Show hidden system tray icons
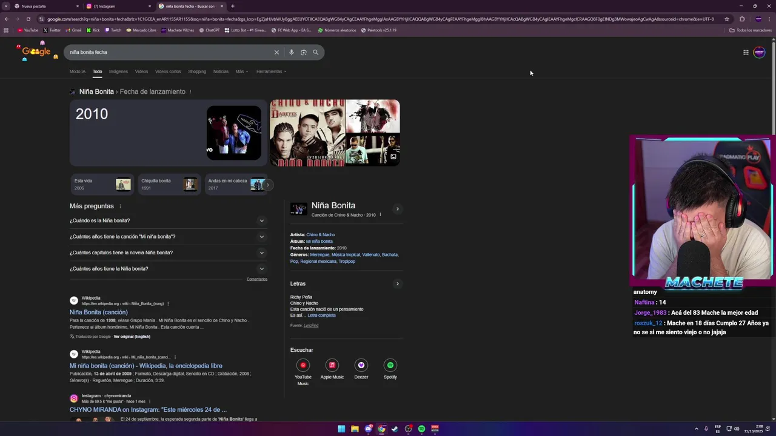The width and height of the screenshot is (776, 436). tap(696, 429)
